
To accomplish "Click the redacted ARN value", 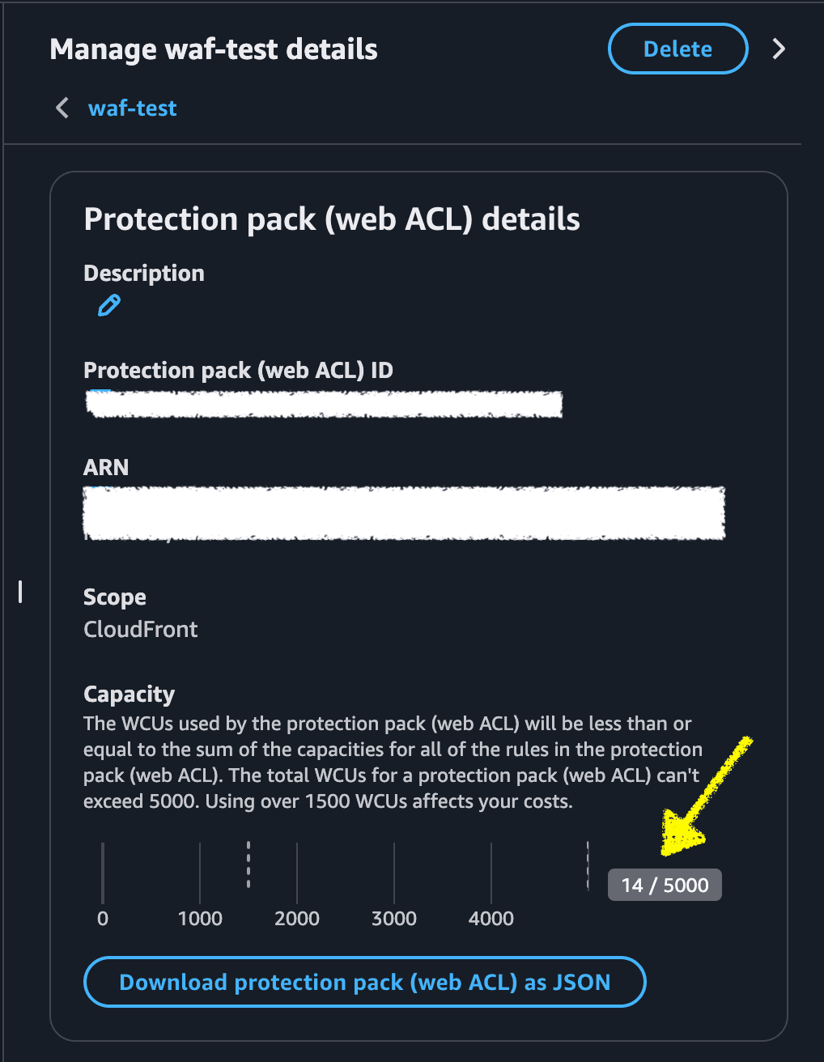I will [x=405, y=512].
